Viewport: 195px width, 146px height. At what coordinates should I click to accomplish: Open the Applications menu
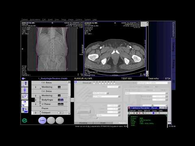pyautogui.click(x=35, y=19)
